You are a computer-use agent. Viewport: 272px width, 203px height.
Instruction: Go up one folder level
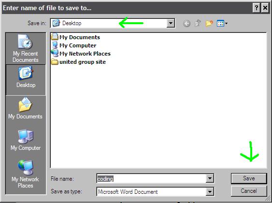198,23
